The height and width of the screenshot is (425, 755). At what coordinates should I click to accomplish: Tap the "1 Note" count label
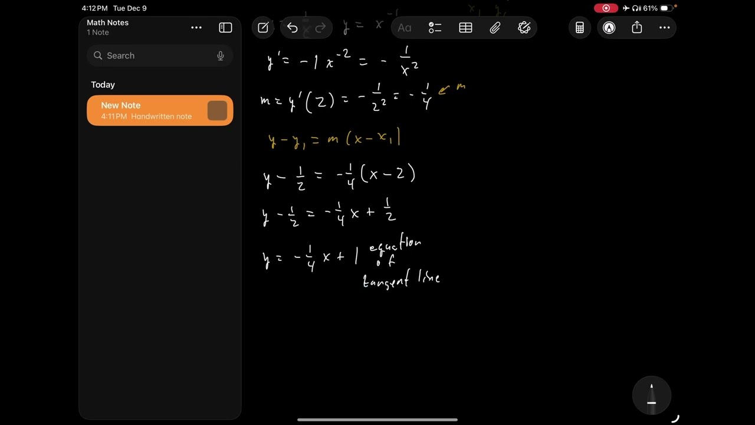pos(98,32)
